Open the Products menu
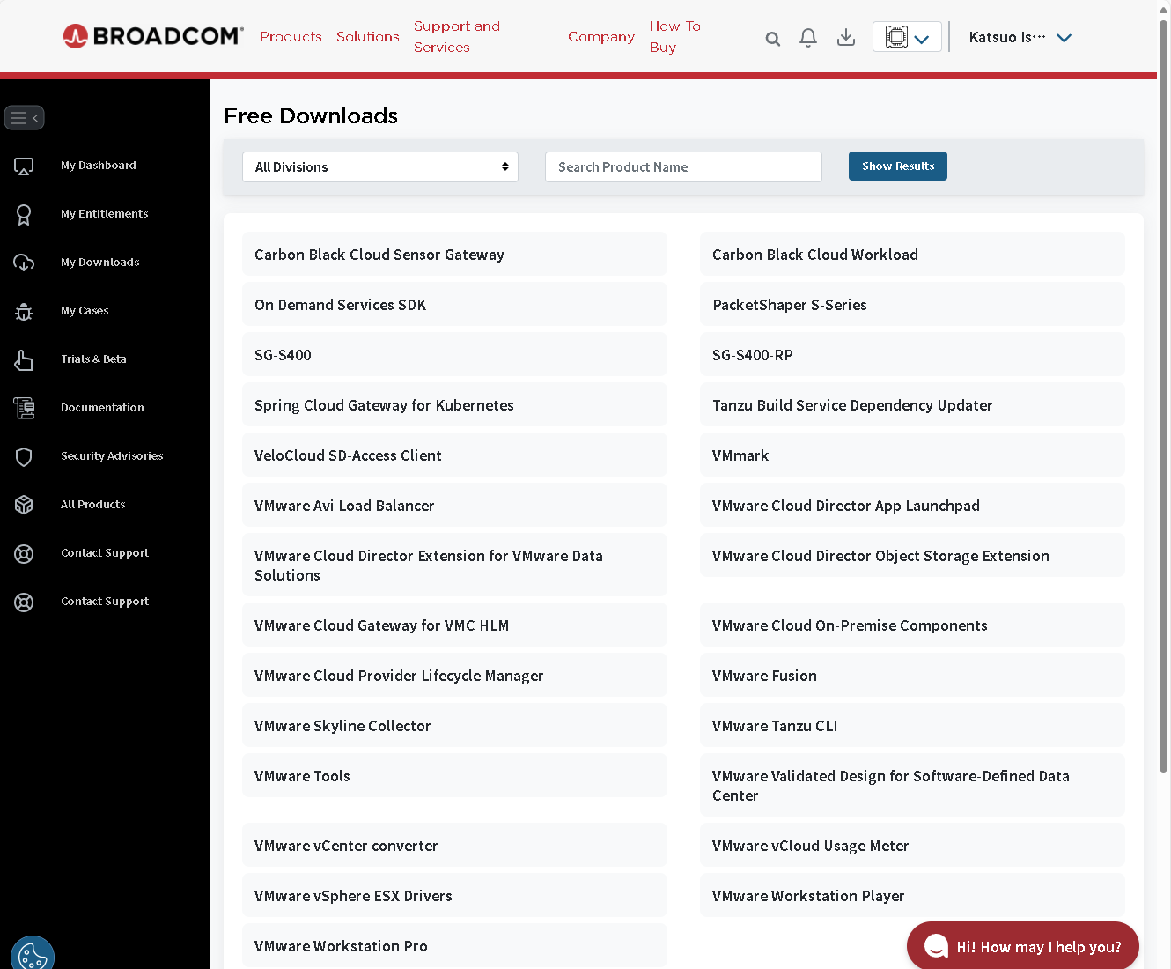Viewport: 1171px width, 969px height. pyautogui.click(x=291, y=37)
